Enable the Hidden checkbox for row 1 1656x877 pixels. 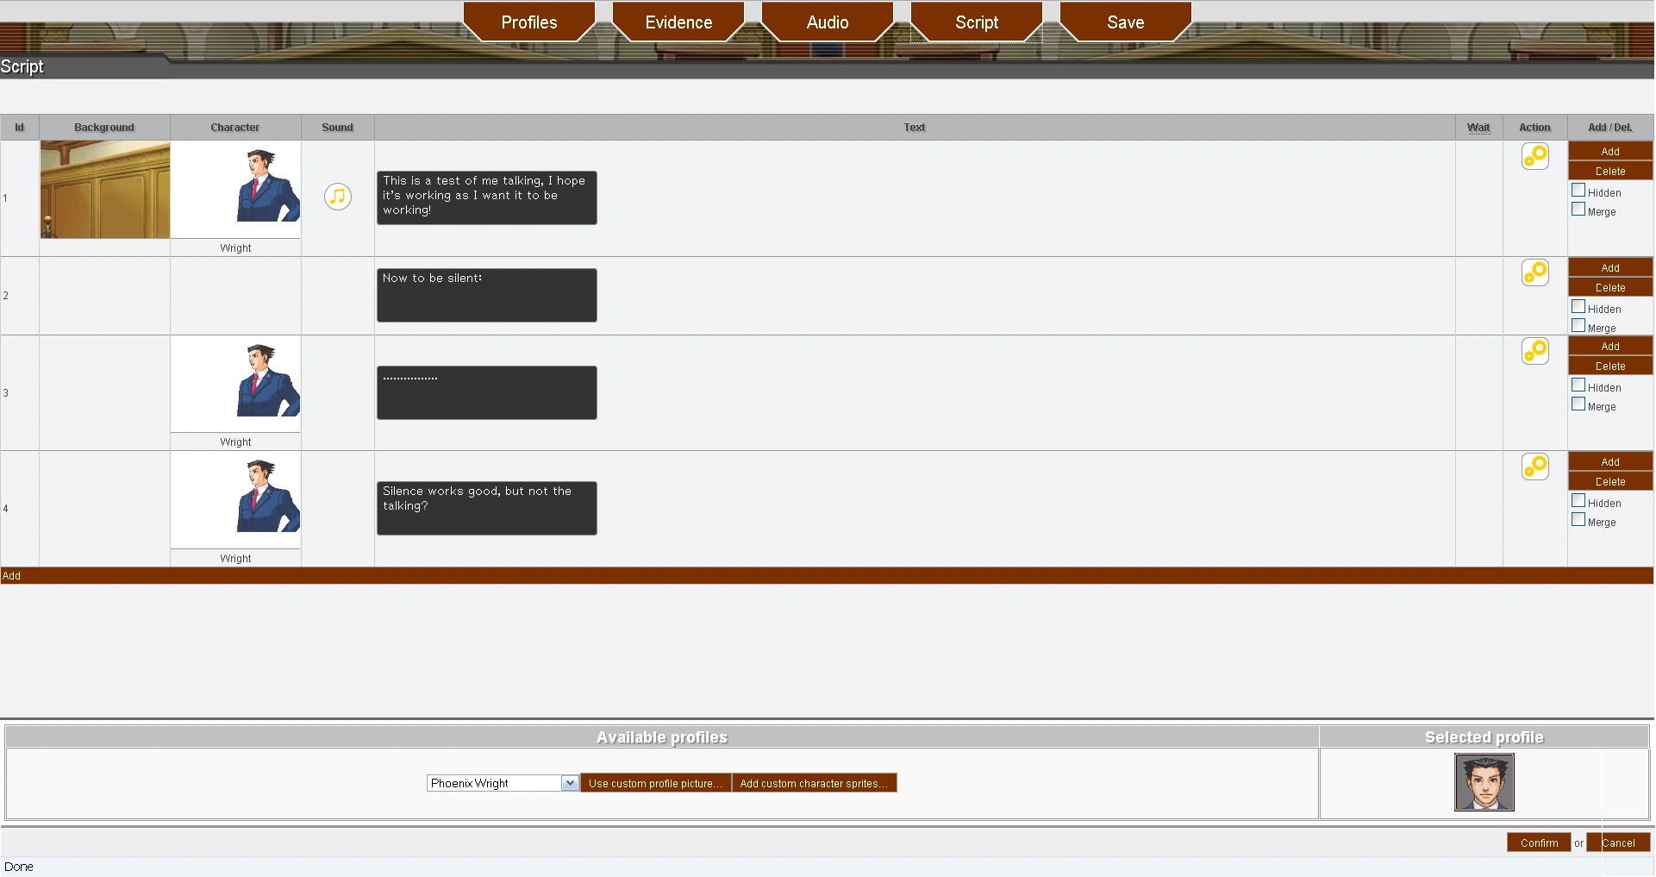click(x=1578, y=191)
